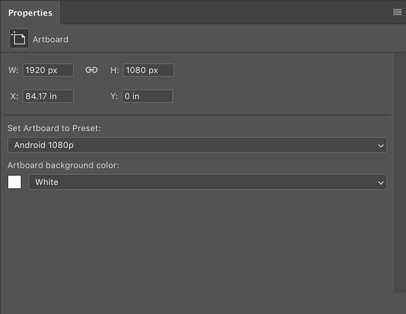Open the Properties panel flyout menu
This screenshot has height=314, width=406.
397,12
